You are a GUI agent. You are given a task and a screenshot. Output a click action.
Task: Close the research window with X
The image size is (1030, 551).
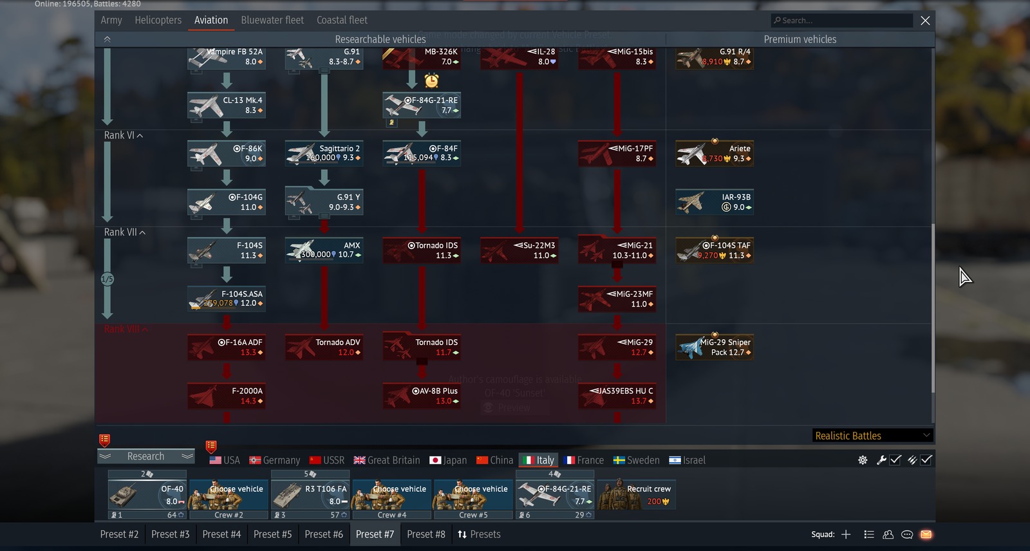pos(925,21)
